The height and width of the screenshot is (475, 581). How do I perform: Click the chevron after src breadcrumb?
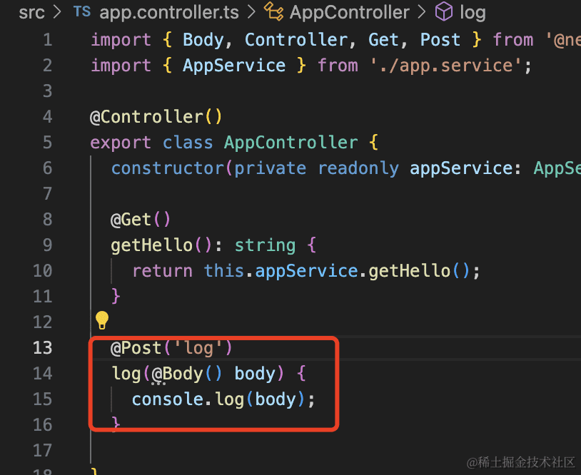[x=57, y=12]
